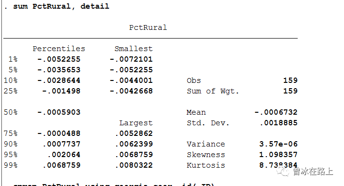
Task: Click the '99%' row label
Action: click(x=11, y=165)
